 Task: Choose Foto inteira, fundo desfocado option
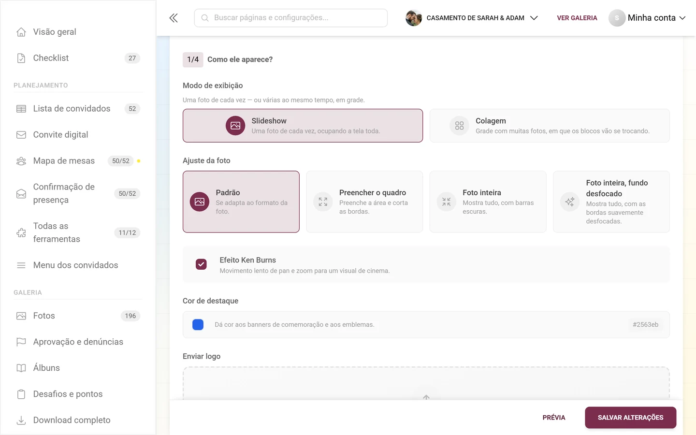(x=611, y=202)
